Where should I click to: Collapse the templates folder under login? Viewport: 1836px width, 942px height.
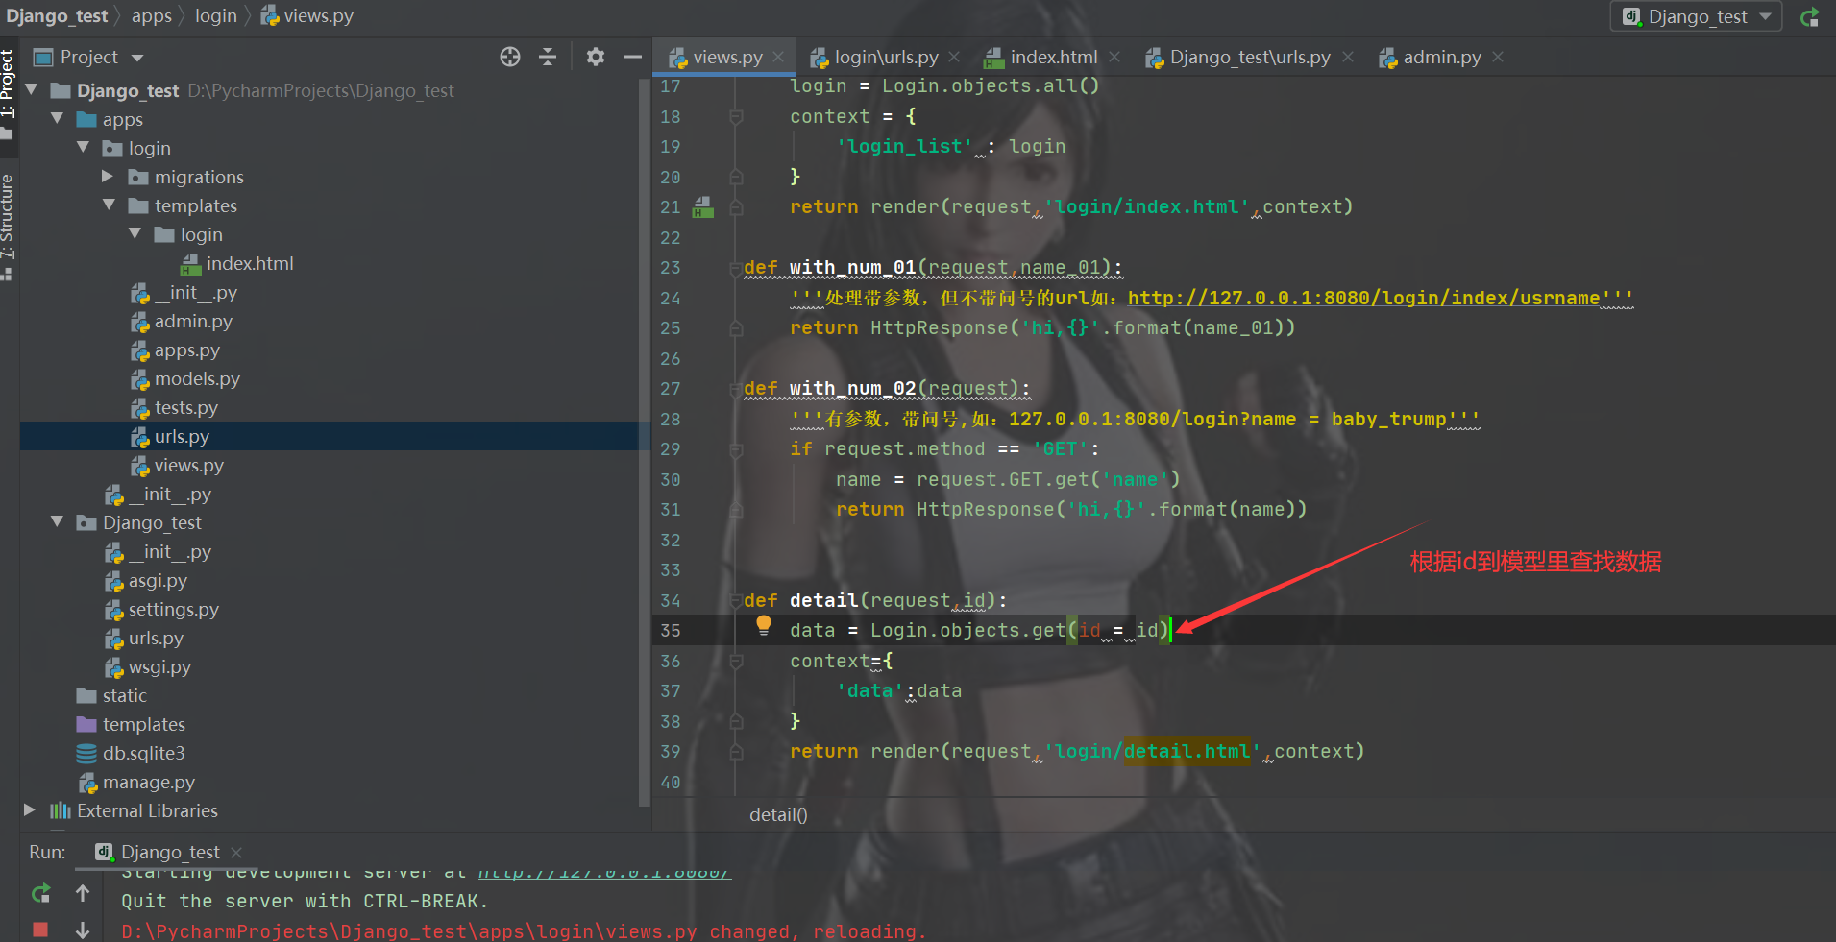coord(110,205)
